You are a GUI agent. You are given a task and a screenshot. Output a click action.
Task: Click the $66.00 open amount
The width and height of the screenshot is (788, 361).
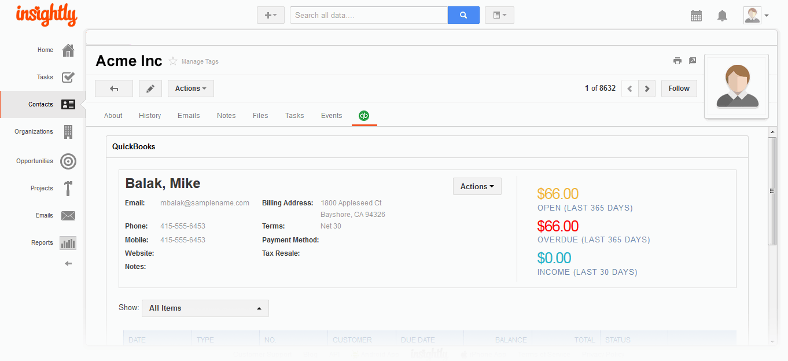click(x=558, y=194)
